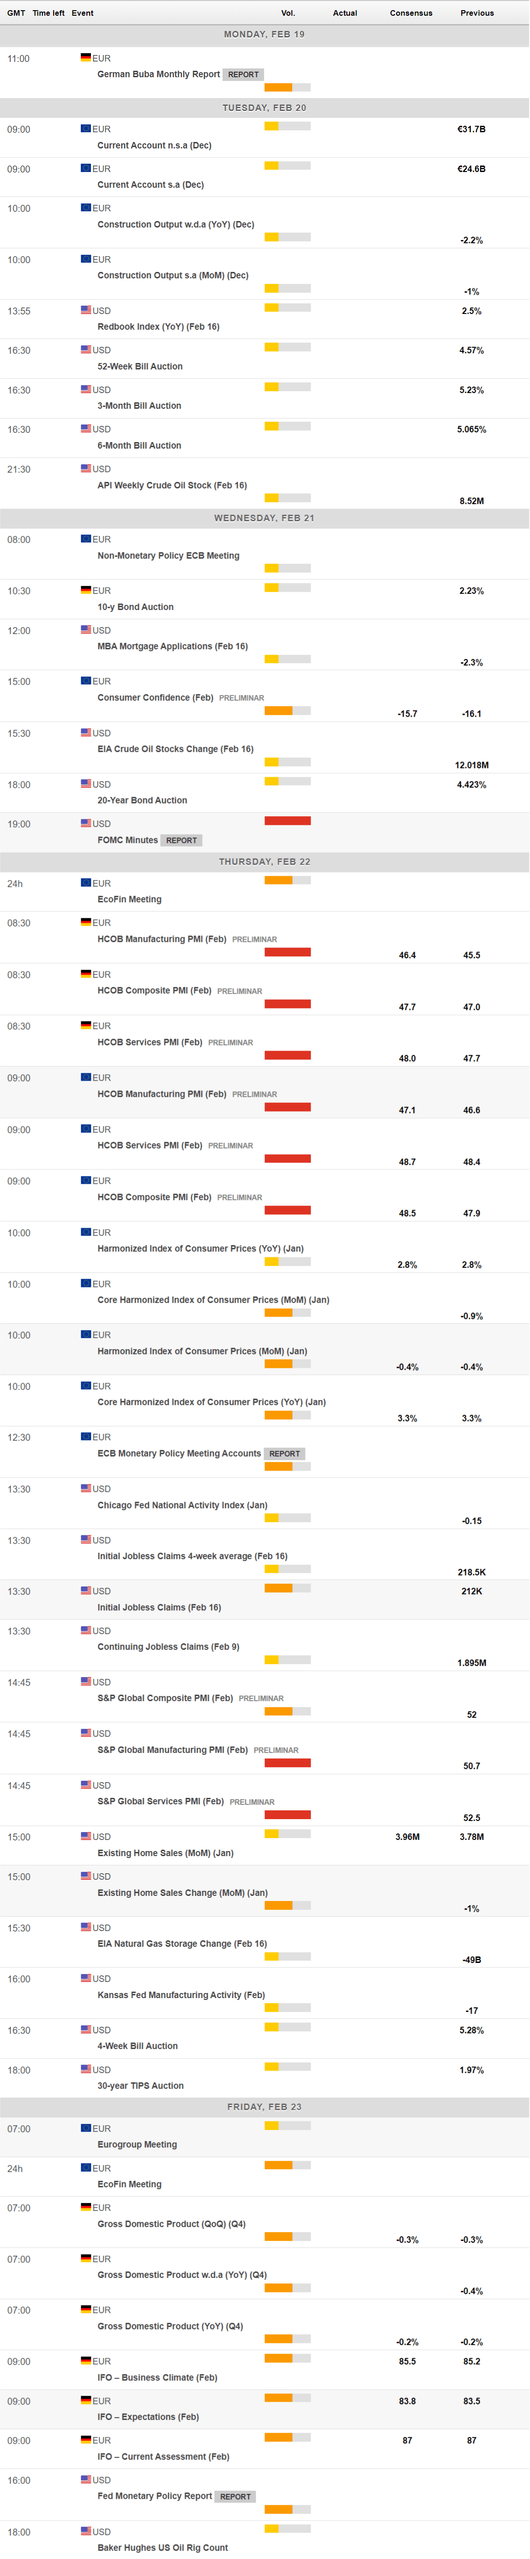
Task: Click German flag beside German Buba Monthly Report
Action: [x=85, y=58]
